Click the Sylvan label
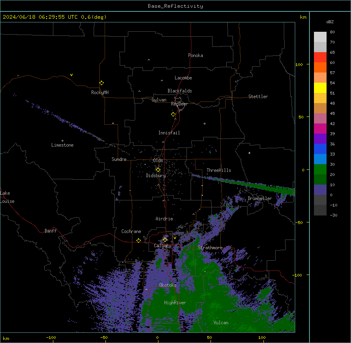Viewport: 351px width, 343px height. click(159, 100)
